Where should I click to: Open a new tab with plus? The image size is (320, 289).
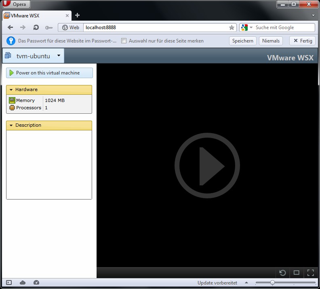pyautogui.click(x=77, y=15)
